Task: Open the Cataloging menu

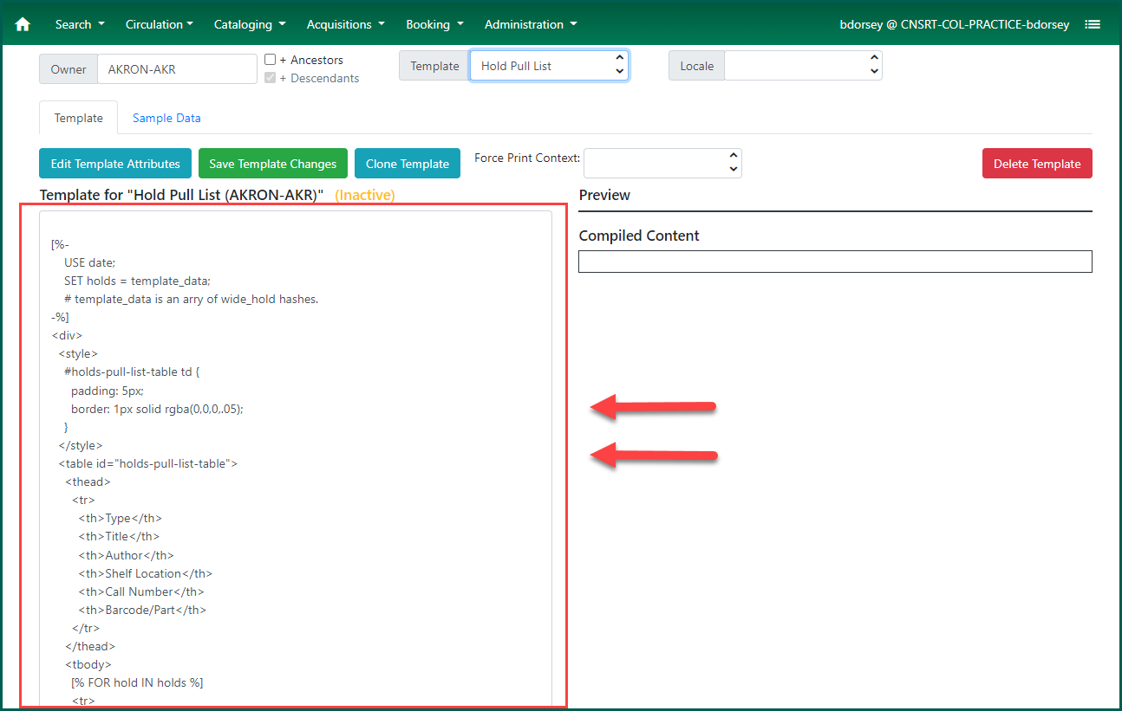Action: click(250, 24)
